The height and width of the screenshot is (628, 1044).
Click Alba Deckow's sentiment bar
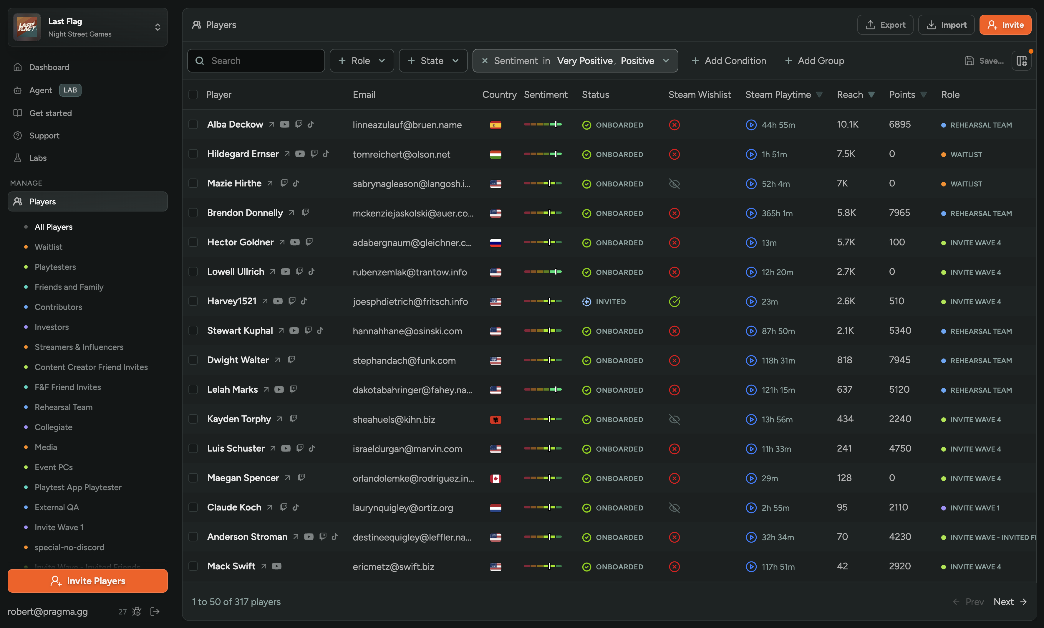point(543,124)
